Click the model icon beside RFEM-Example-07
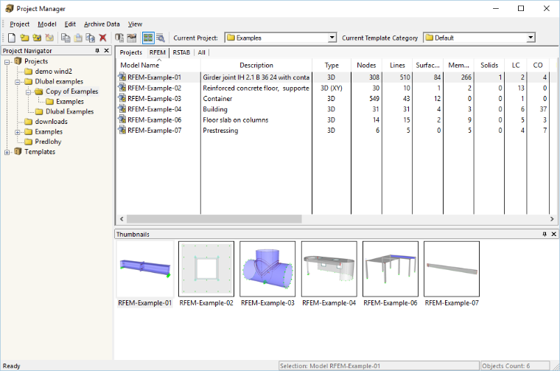 coord(122,130)
